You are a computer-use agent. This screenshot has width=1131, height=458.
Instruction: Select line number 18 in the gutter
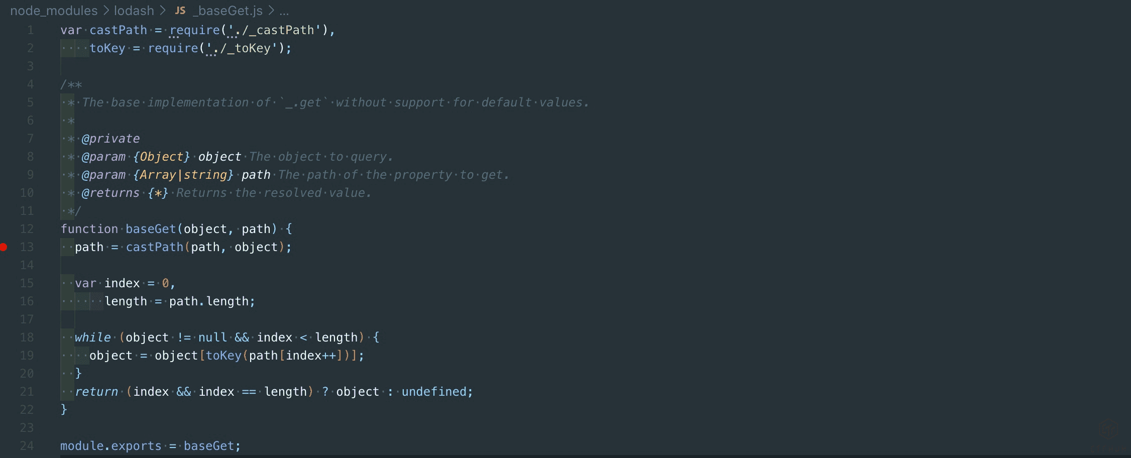tap(27, 337)
